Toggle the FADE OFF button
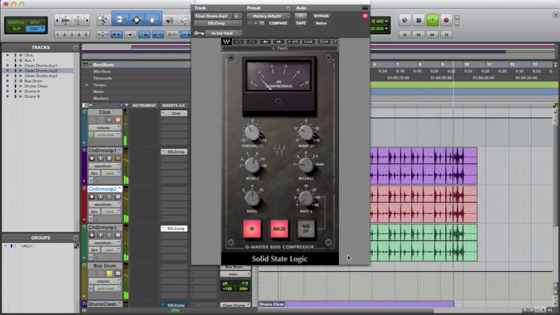Image resolution: width=560 pixels, height=315 pixels. click(306, 229)
